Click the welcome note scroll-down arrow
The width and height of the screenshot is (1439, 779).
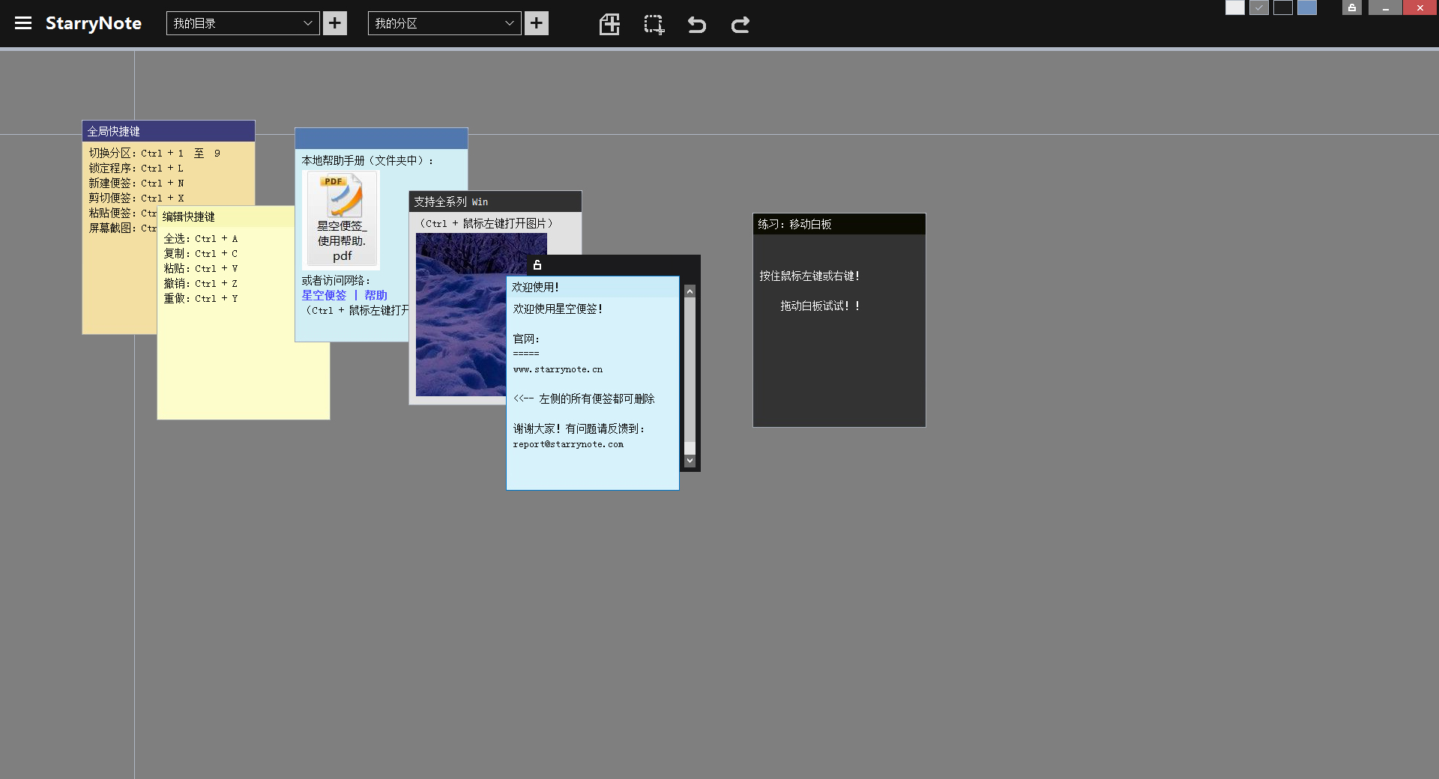tap(690, 461)
